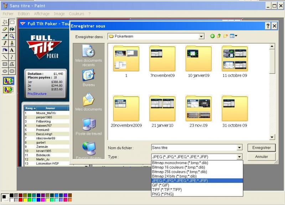Choose TIFF (*.TIF;*.TIFF) file type
Screen dimensions: 285x205
coord(197,190)
